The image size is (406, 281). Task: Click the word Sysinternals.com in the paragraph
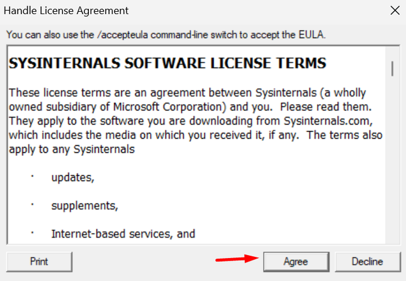328,121
